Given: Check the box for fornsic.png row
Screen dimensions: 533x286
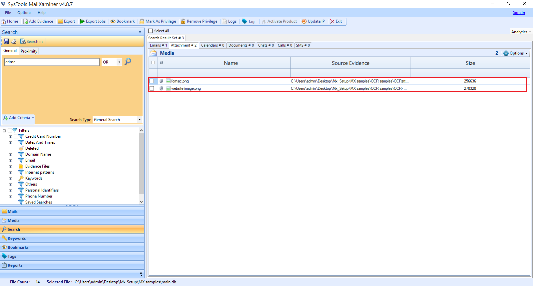Looking at the screenshot, I should (x=152, y=81).
